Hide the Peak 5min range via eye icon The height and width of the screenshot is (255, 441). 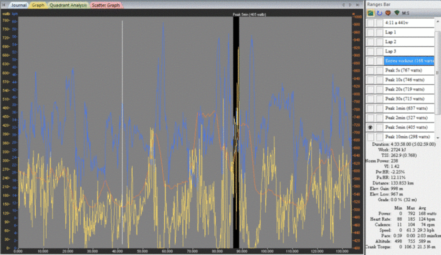370,127
